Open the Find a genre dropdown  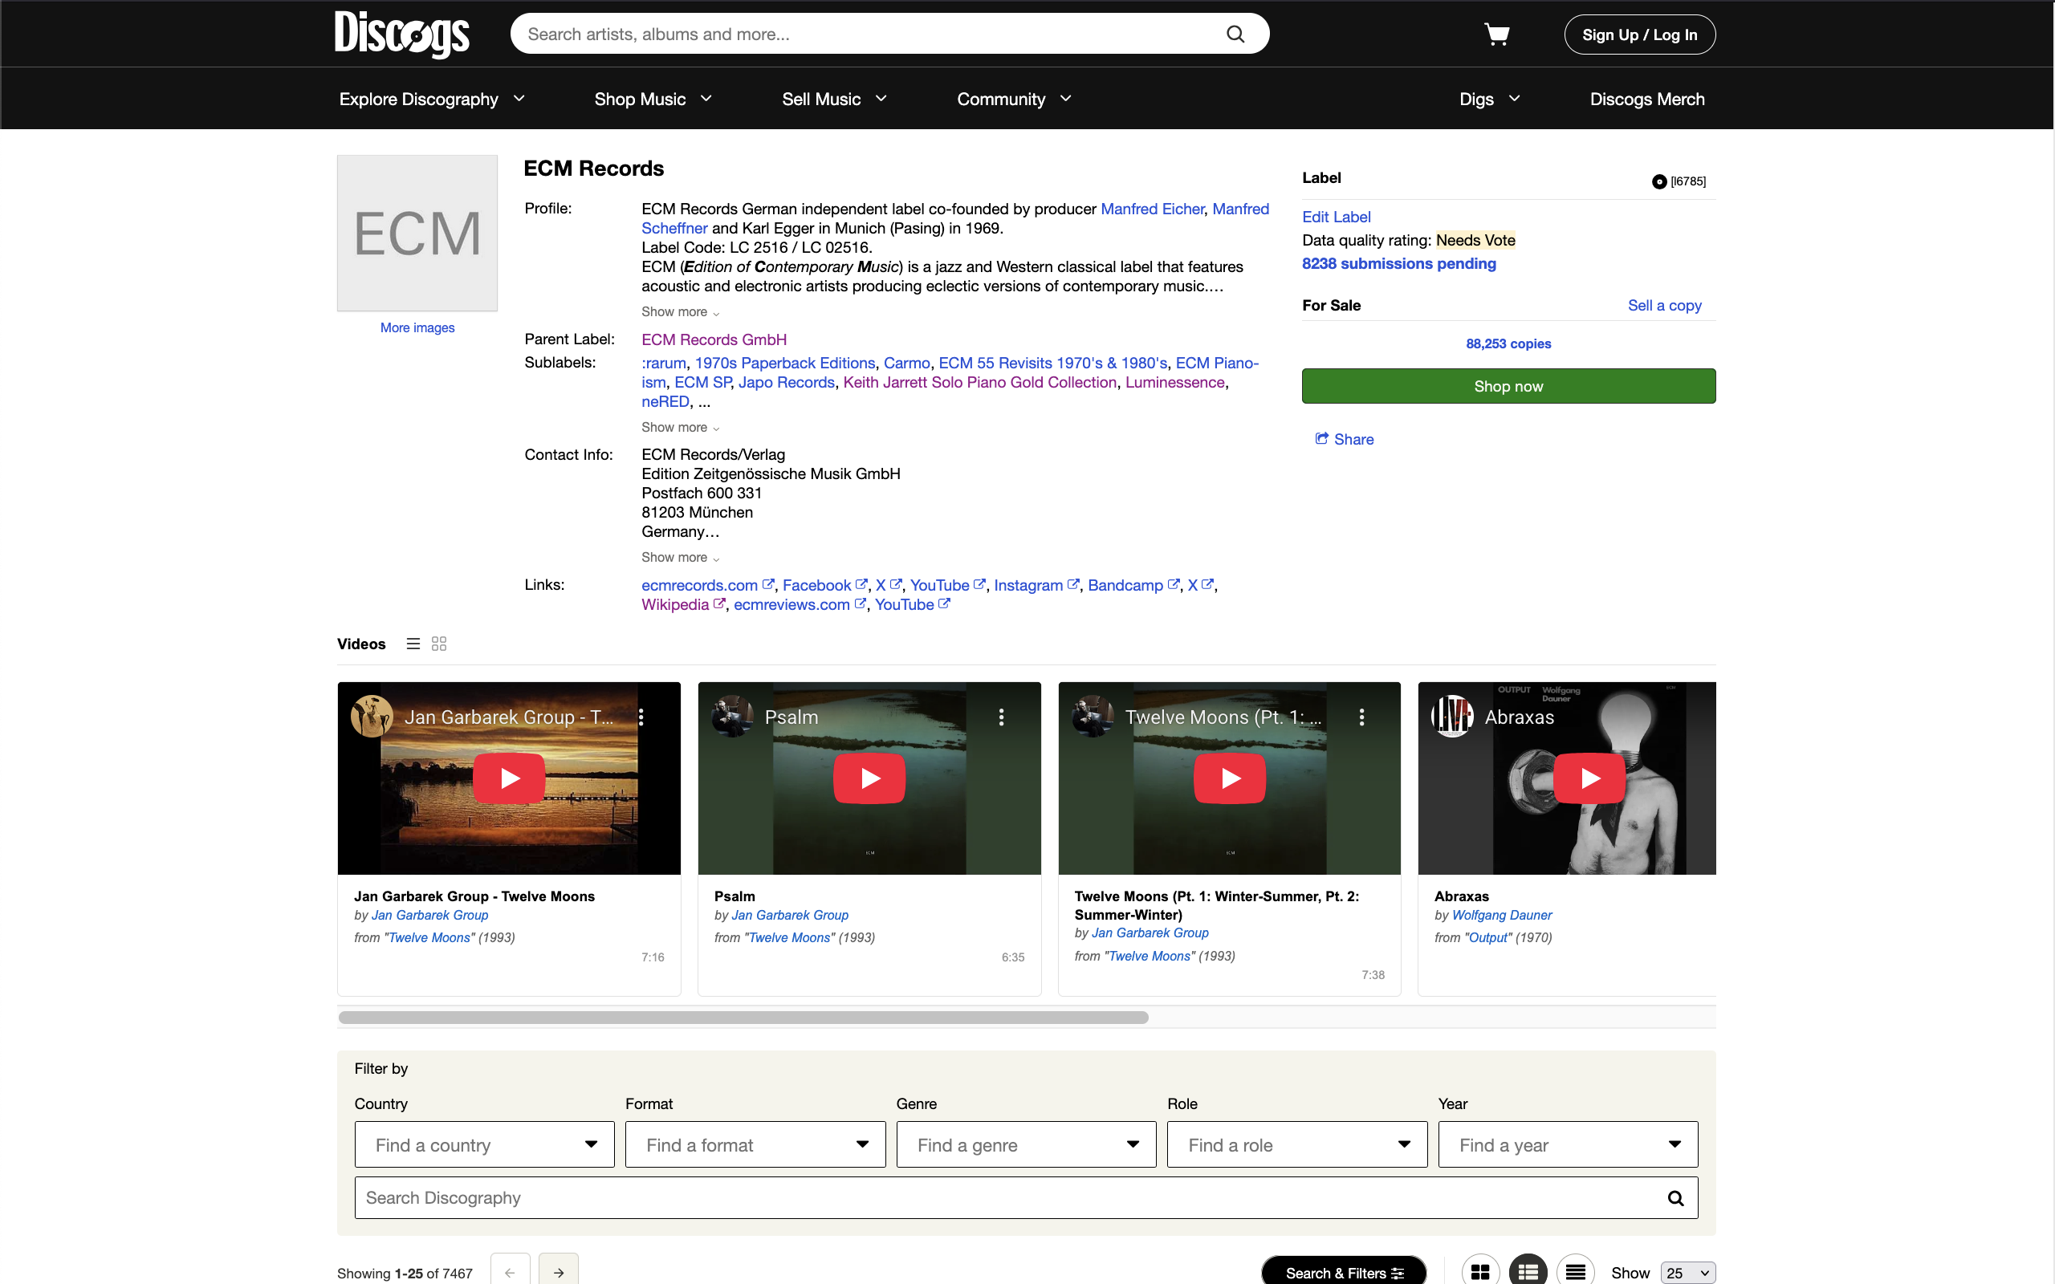click(1024, 1144)
